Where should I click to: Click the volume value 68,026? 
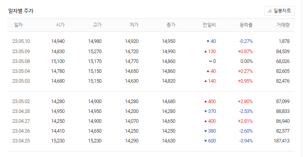tap(283, 61)
